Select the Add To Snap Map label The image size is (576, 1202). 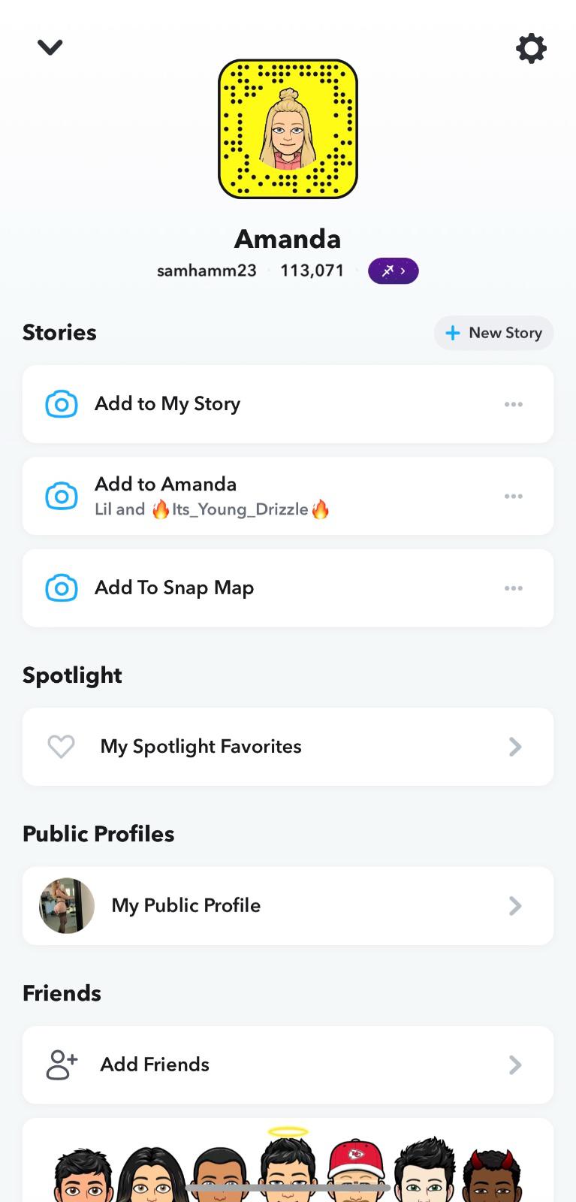[x=174, y=588]
